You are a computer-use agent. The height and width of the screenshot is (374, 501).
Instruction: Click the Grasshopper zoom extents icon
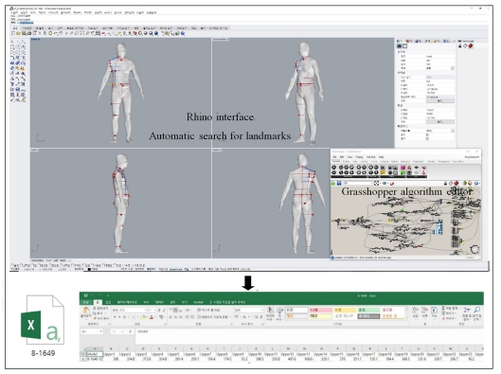coord(376,184)
